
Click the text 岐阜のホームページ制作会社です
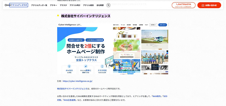(x=105, y=89)
